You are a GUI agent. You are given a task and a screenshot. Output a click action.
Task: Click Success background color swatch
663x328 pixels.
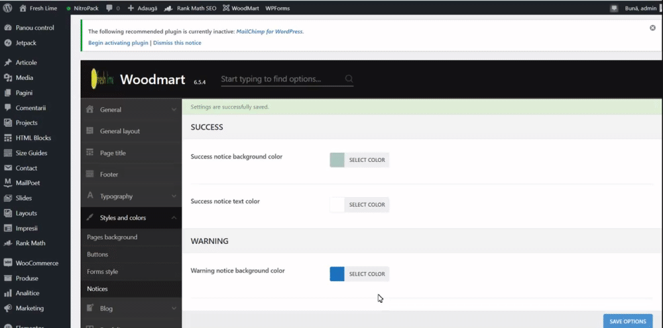[x=337, y=160]
